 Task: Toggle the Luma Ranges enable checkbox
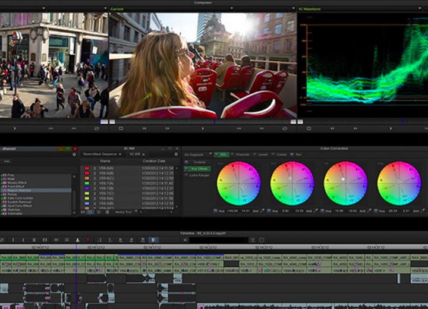click(187, 175)
